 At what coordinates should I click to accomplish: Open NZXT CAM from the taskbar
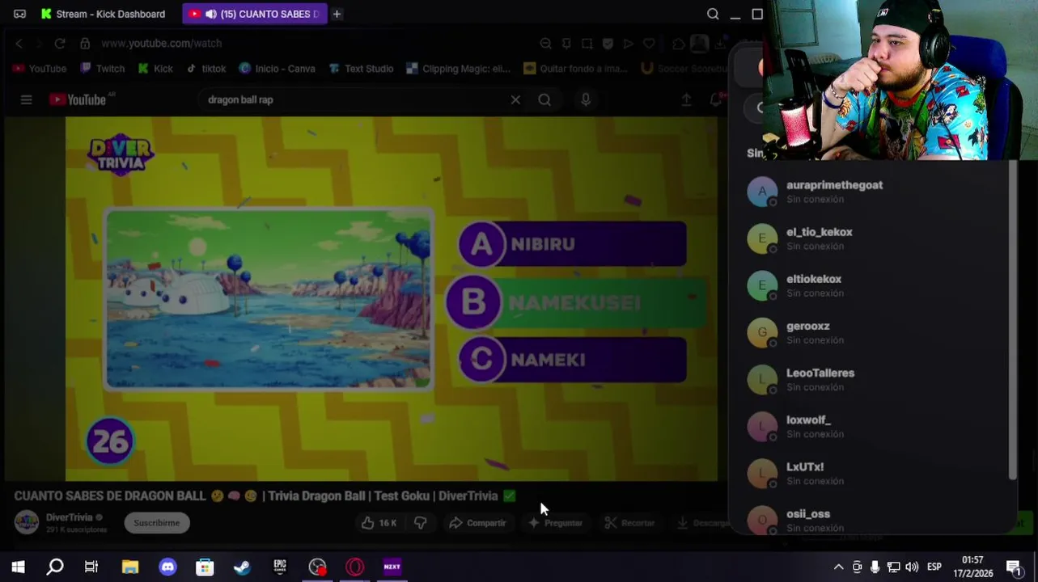(392, 567)
